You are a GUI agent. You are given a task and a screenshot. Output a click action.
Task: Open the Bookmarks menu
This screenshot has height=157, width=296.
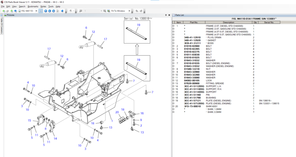click(x=33, y=7)
